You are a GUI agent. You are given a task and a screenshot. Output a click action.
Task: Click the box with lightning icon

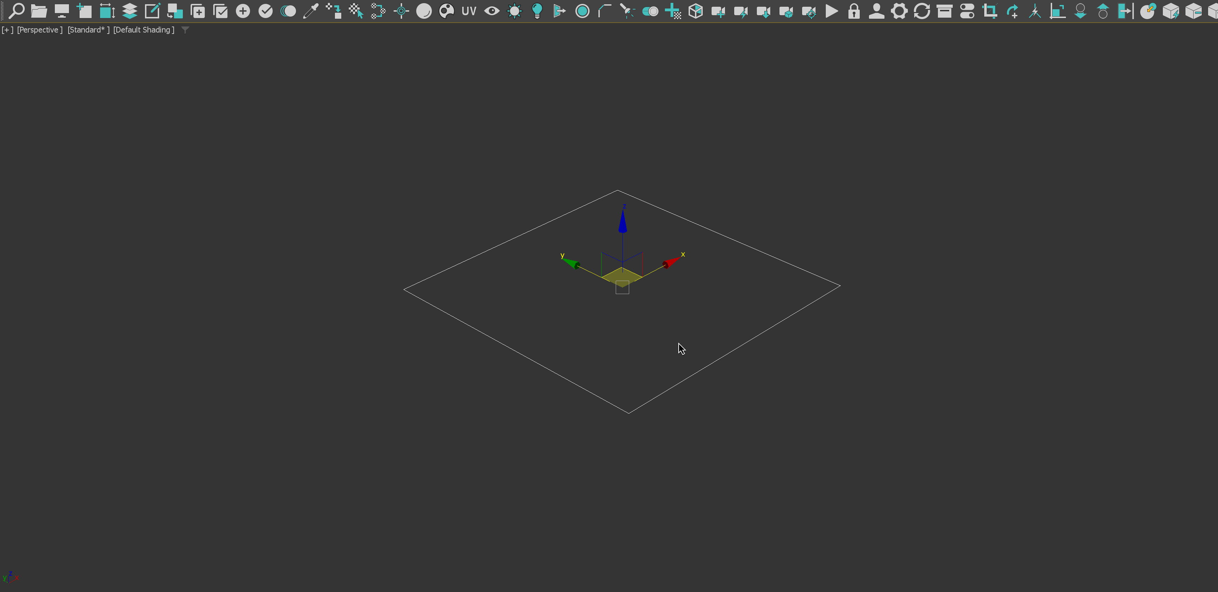point(1171,10)
